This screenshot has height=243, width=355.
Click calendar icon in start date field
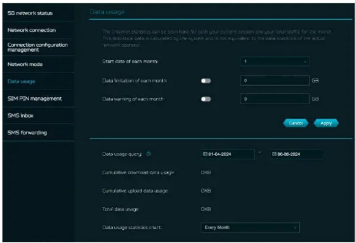[x=205, y=154]
